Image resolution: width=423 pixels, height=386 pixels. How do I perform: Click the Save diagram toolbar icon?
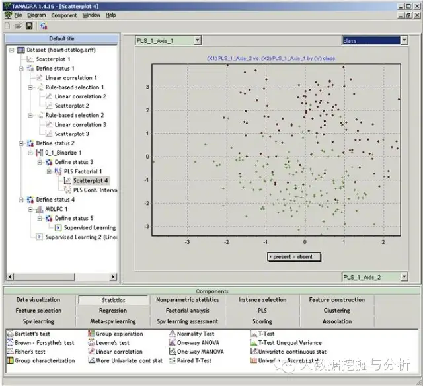click(29, 26)
